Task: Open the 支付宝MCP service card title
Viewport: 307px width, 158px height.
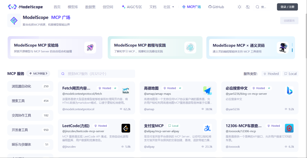Action: coord(154,126)
